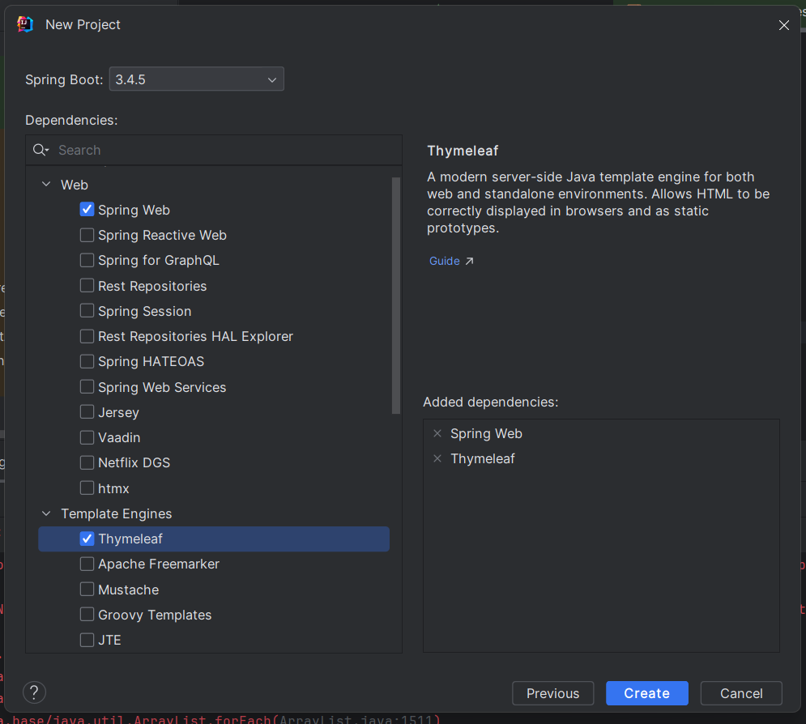
Task: Go back with the Previous button
Action: (x=552, y=693)
